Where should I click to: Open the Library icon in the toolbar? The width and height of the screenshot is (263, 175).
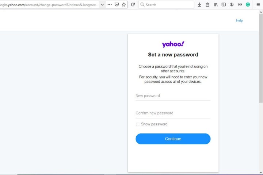[216, 5]
